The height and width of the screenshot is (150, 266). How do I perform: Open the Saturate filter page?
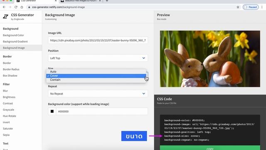(8, 128)
